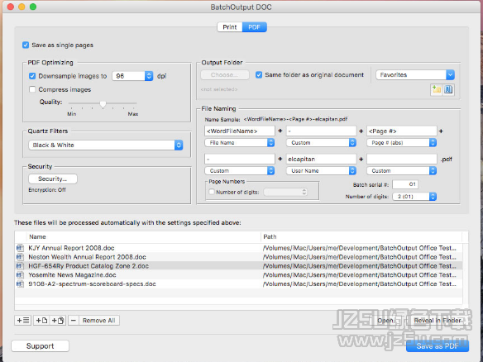
Task: Click the empty field before .pdf
Action: coord(402,159)
